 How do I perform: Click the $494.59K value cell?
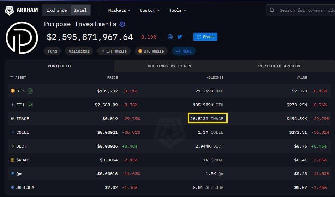[297, 119]
